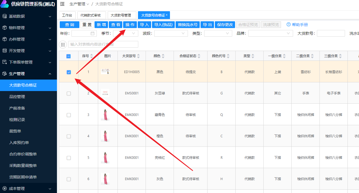359x193 pixels.
Task: Switch to the 代销款式审核 tab
Action: [x=91, y=15]
